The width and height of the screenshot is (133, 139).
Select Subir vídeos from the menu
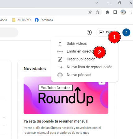coord(85,44)
